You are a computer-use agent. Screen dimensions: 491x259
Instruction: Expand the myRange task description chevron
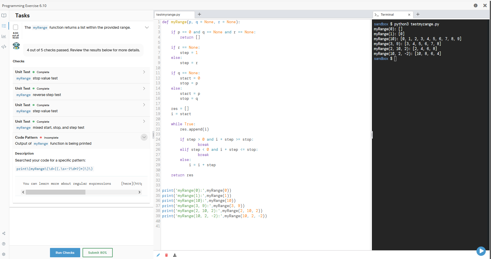coord(147,28)
